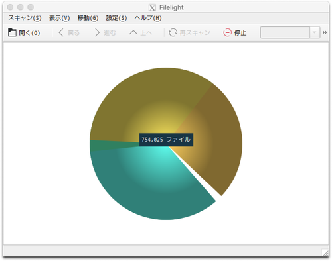Click the 再スキャン label

point(195,33)
